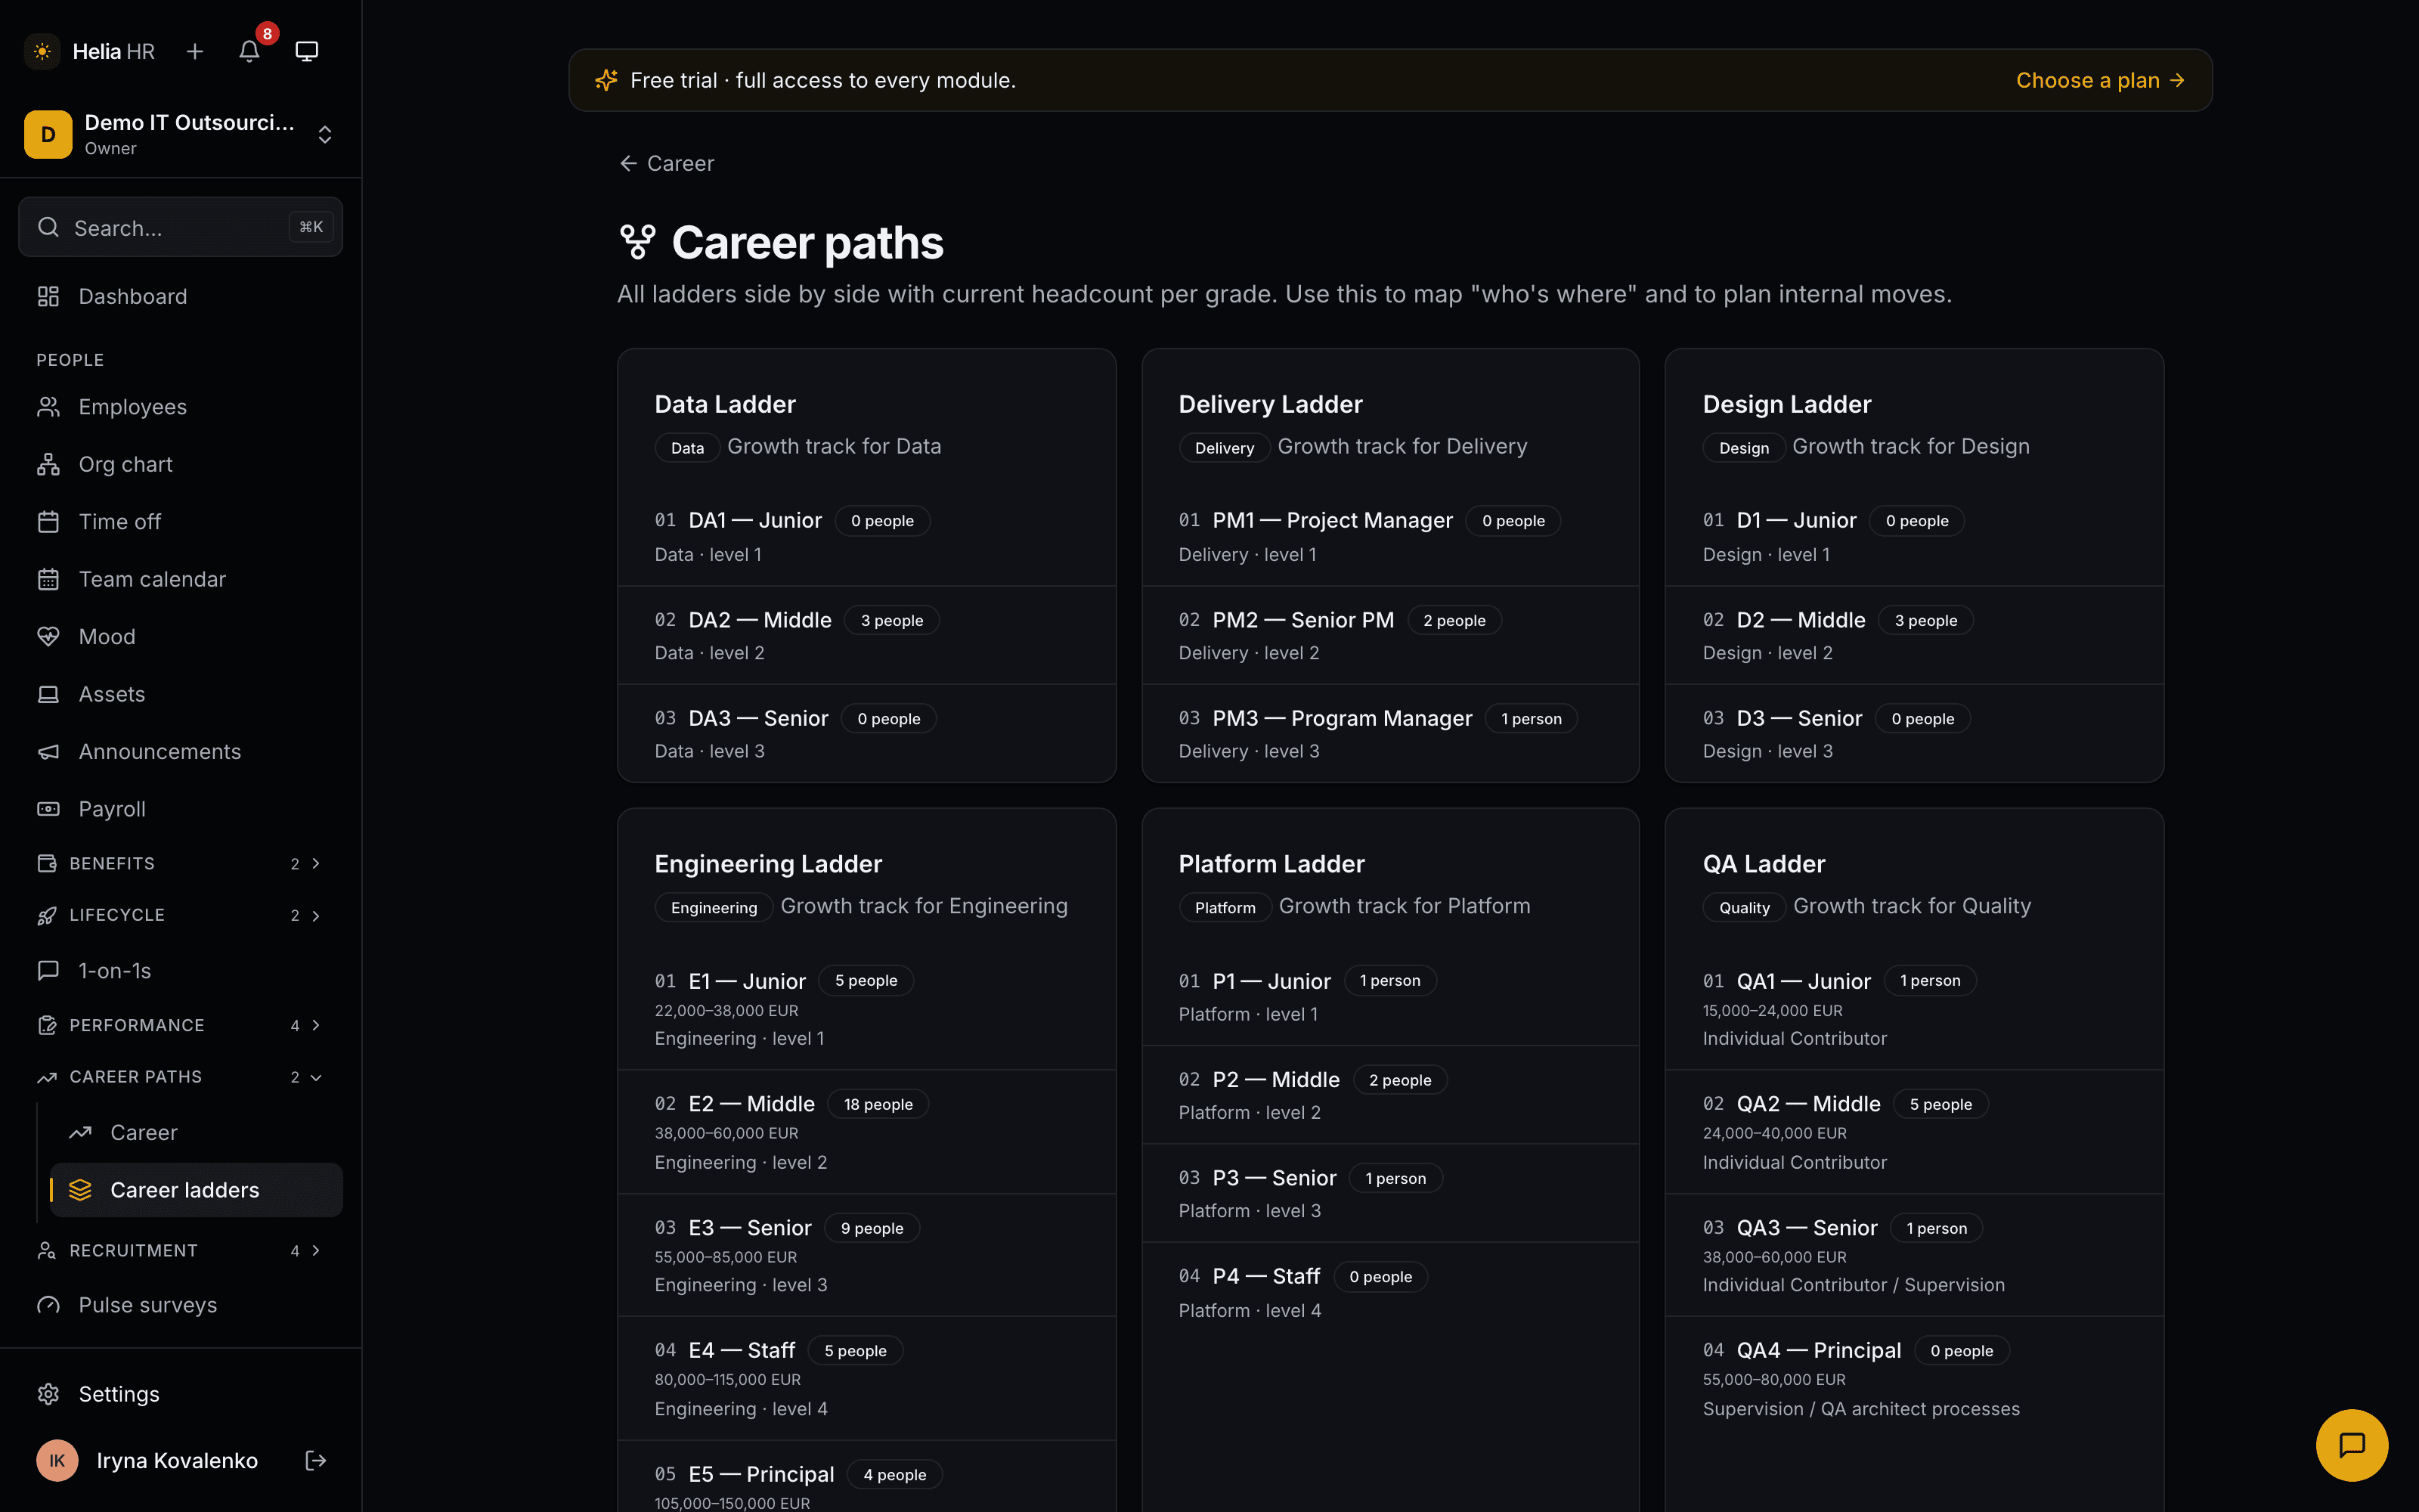Click the monitor display icon
This screenshot has width=2419, height=1512.
pos(307,51)
